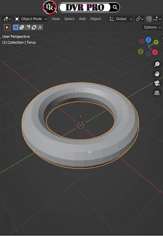This screenshot has width=163, height=236.
Task: Expand the Options dropdown
Action: coord(152,27)
